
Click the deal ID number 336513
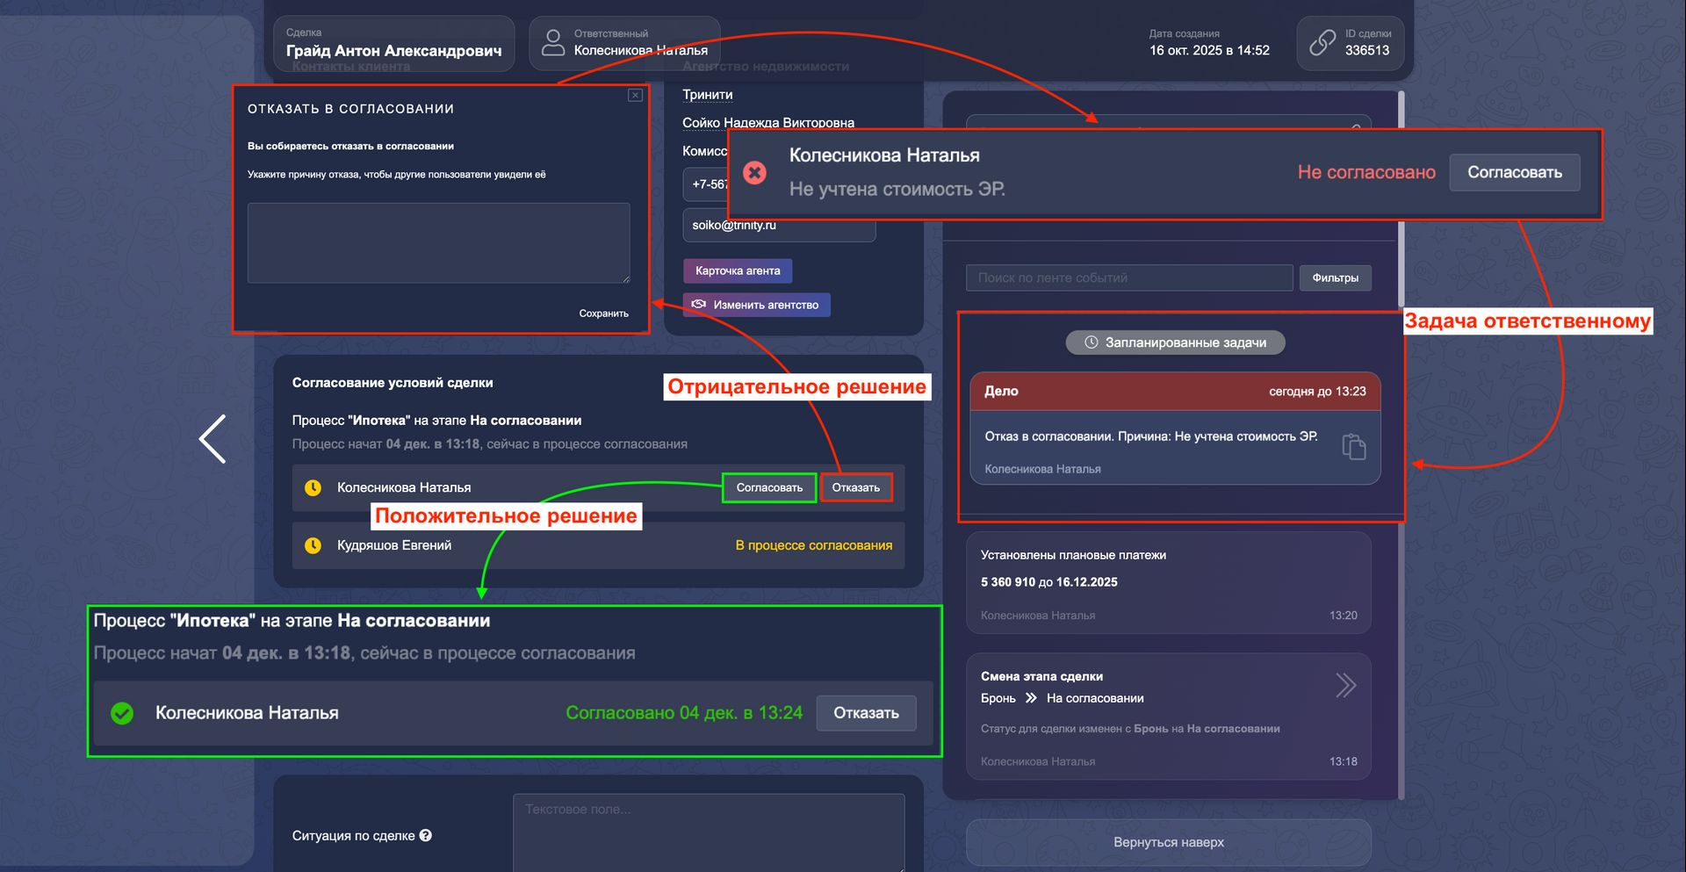click(x=1367, y=51)
